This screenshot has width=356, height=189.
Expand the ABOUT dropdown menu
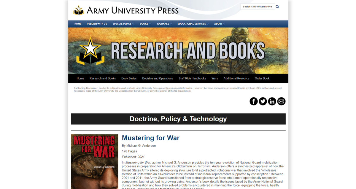point(220,24)
